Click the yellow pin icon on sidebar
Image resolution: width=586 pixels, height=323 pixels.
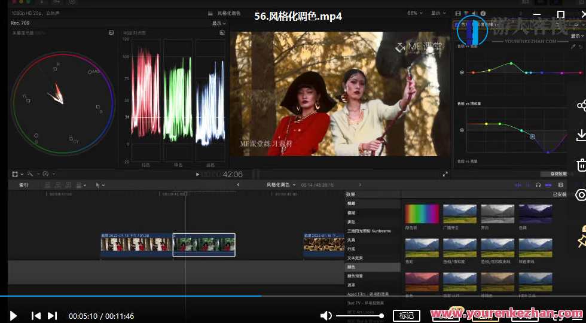pos(581,241)
